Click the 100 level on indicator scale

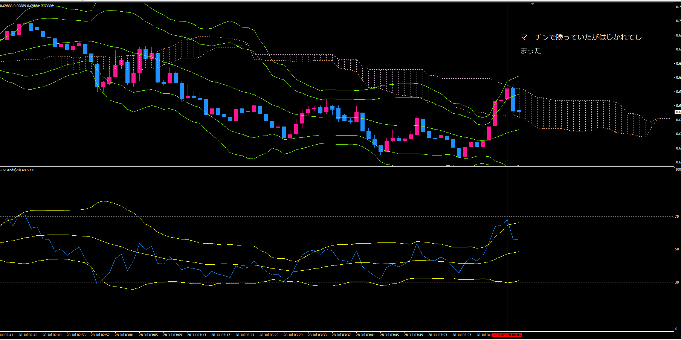tap(678, 169)
